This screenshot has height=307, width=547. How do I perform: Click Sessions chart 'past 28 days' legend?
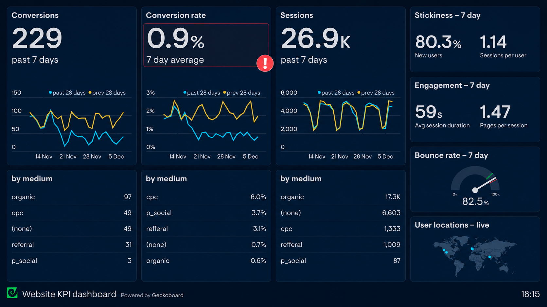coord(336,93)
